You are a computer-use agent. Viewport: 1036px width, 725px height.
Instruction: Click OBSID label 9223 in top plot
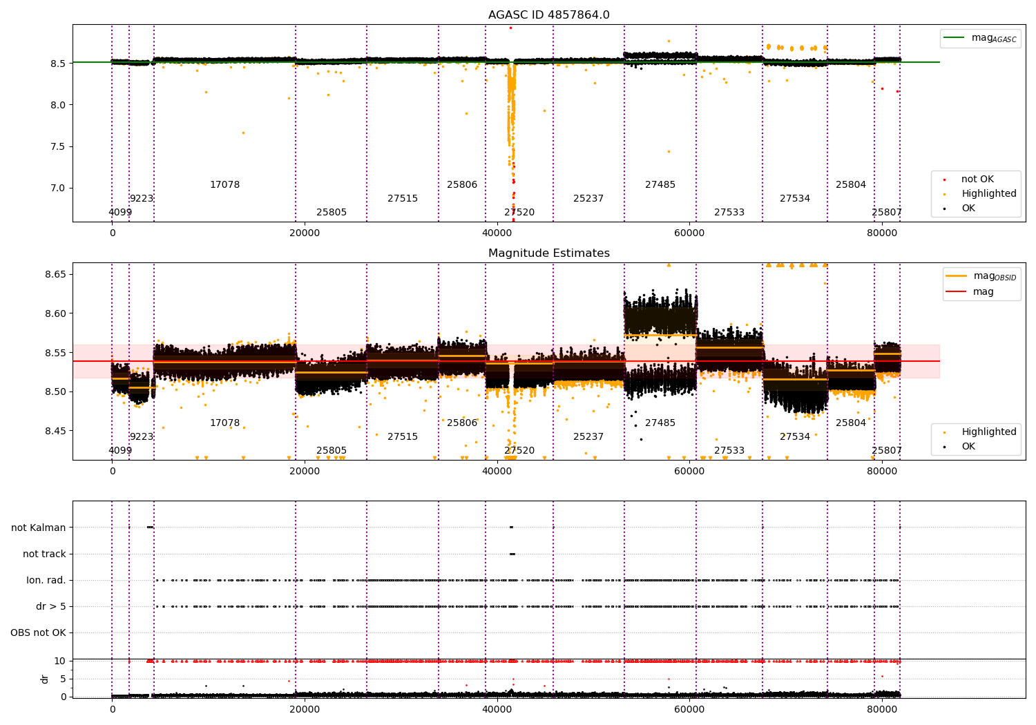click(142, 199)
